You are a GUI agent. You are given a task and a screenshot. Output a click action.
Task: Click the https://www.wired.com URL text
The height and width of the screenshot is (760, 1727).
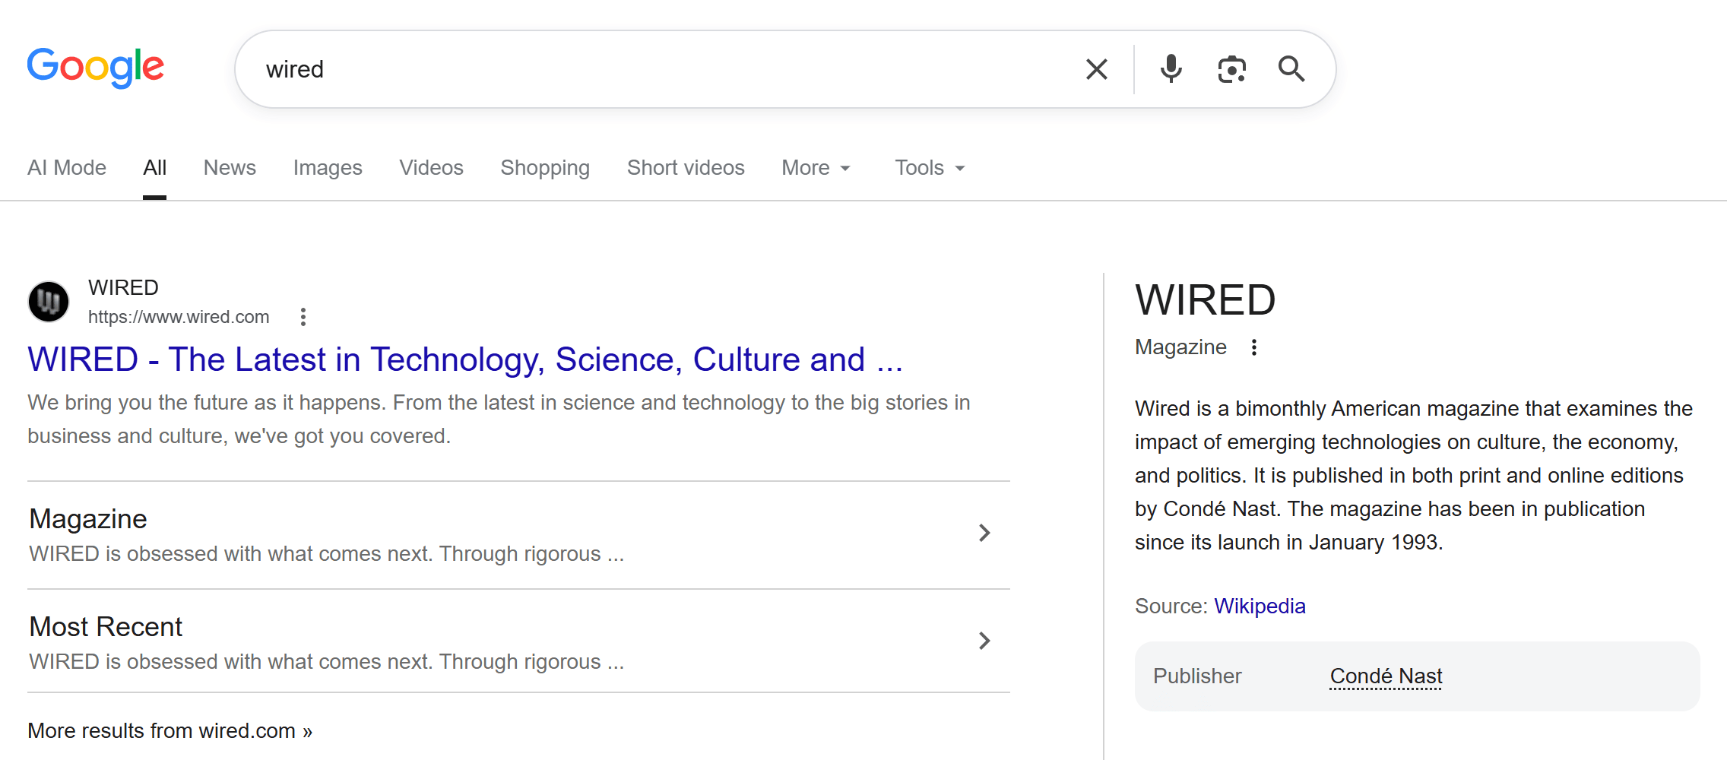point(179,317)
